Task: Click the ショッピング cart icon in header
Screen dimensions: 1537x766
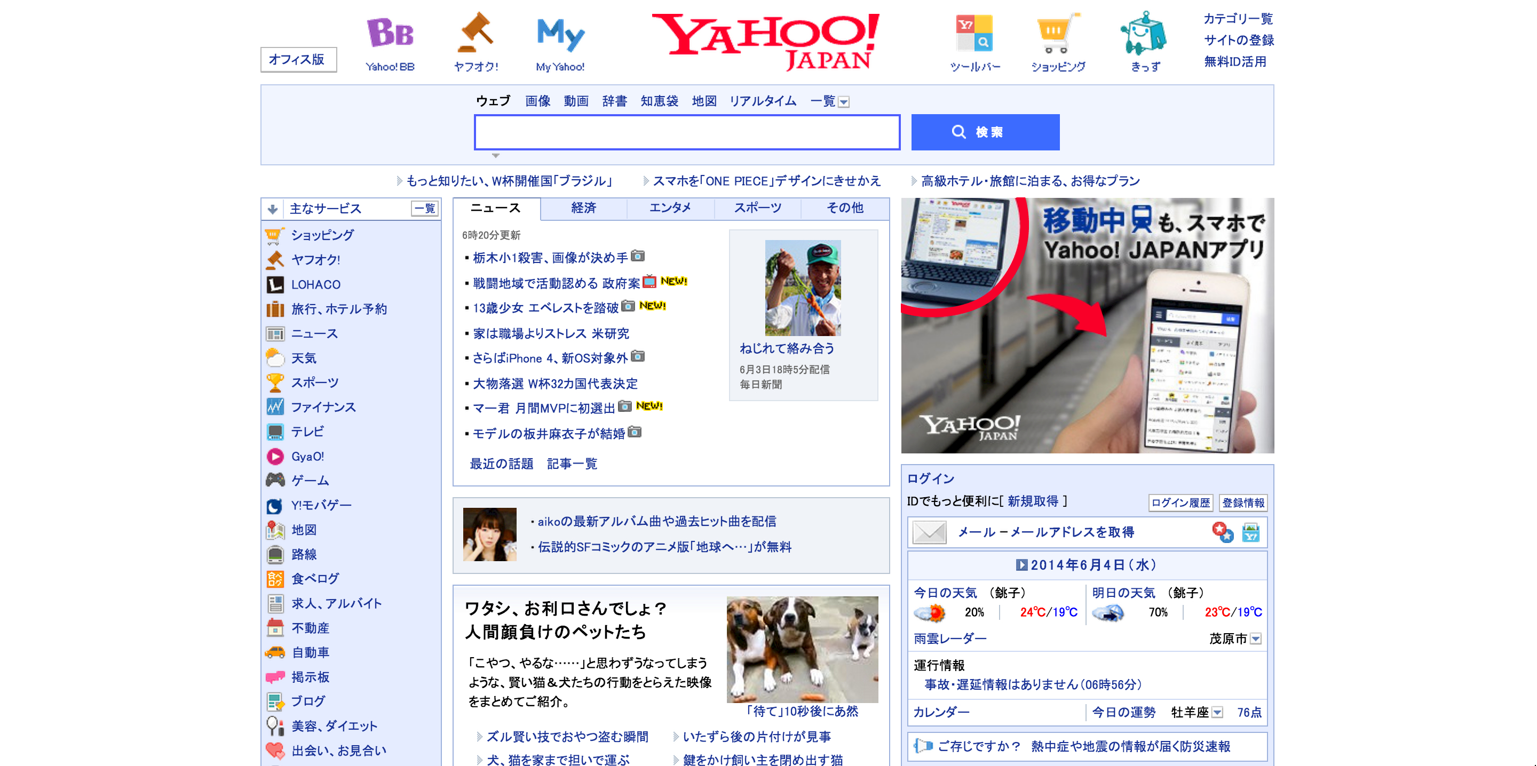Action: [x=1058, y=34]
